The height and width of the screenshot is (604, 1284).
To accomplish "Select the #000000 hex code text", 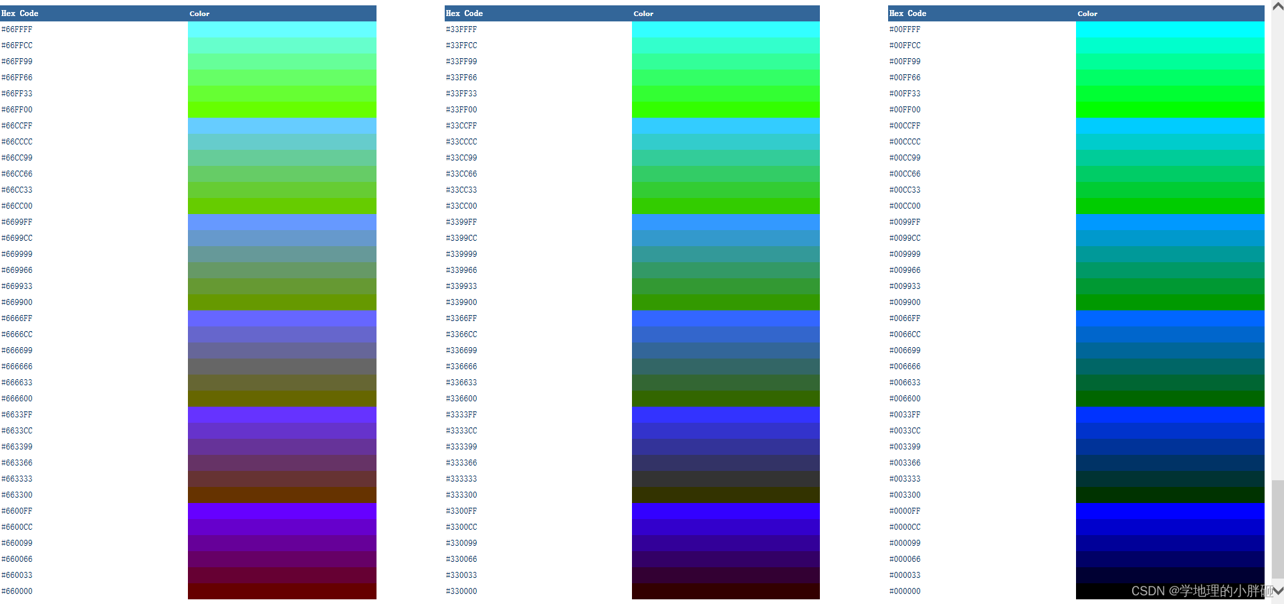I will pyautogui.click(x=905, y=591).
